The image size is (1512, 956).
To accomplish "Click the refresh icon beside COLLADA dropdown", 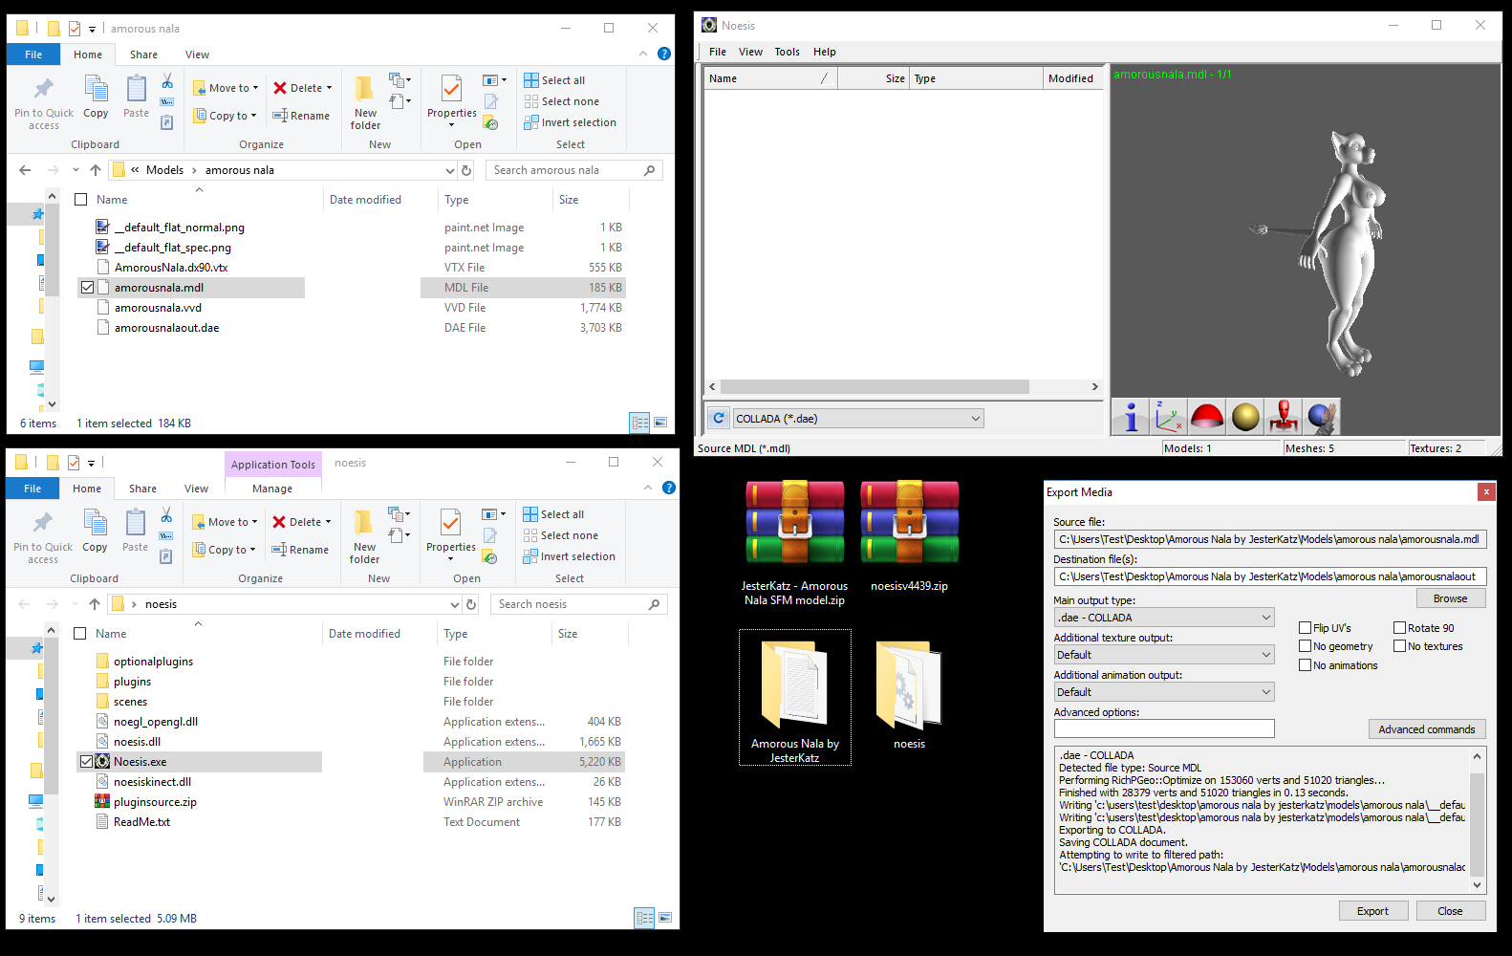I will pyautogui.click(x=719, y=418).
